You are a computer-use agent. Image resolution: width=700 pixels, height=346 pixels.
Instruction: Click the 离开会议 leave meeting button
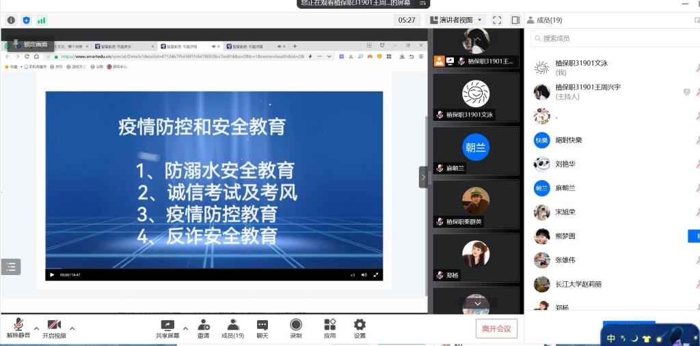point(496,329)
